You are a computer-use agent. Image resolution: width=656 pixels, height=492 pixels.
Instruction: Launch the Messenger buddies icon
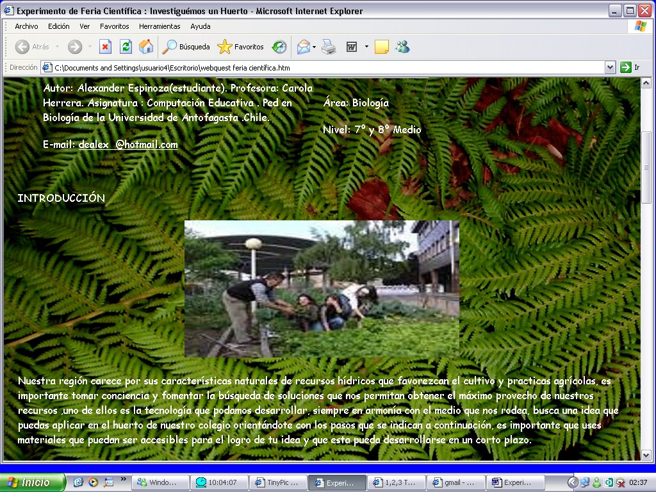point(402,47)
